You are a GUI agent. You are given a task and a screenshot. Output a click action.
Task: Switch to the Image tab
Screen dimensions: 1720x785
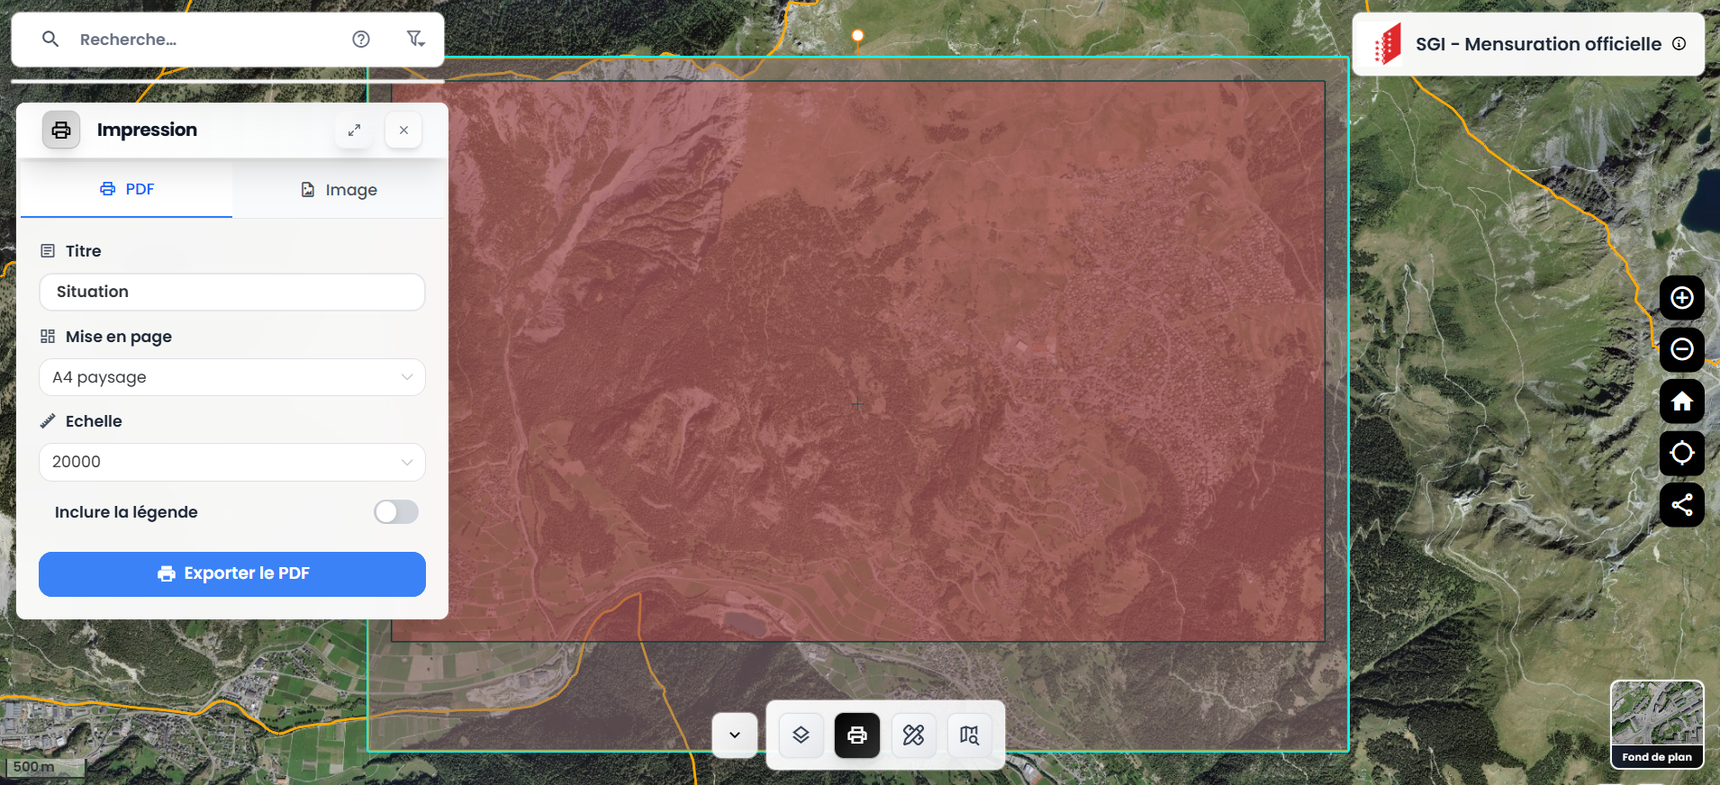click(x=339, y=190)
